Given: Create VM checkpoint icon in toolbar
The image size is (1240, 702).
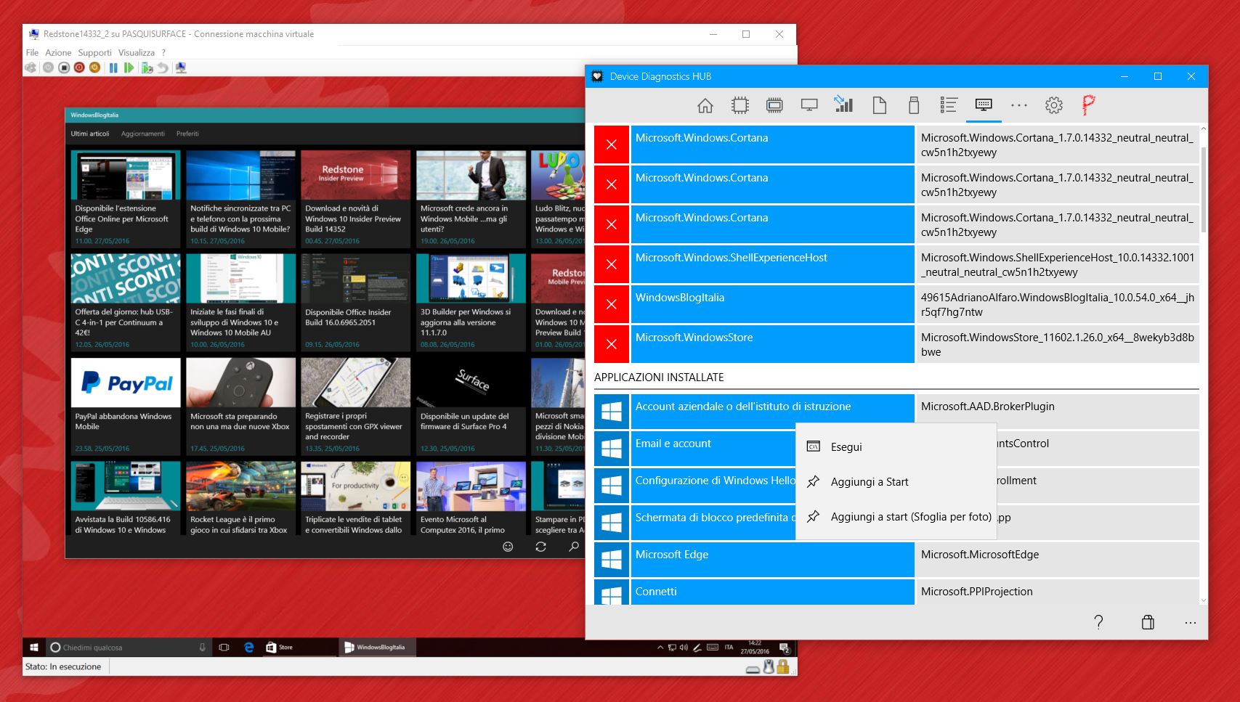Looking at the screenshot, I should tap(147, 68).
